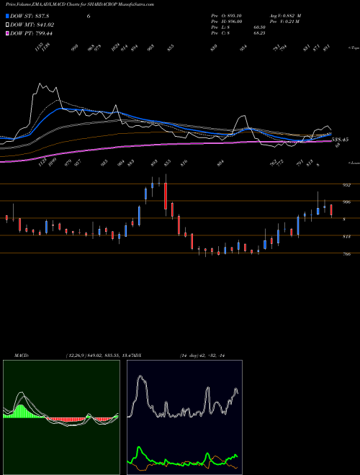
Task: Click the 818 price axis label
Action: coord(347,237)
